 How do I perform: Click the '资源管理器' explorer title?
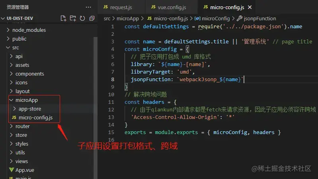18,7
